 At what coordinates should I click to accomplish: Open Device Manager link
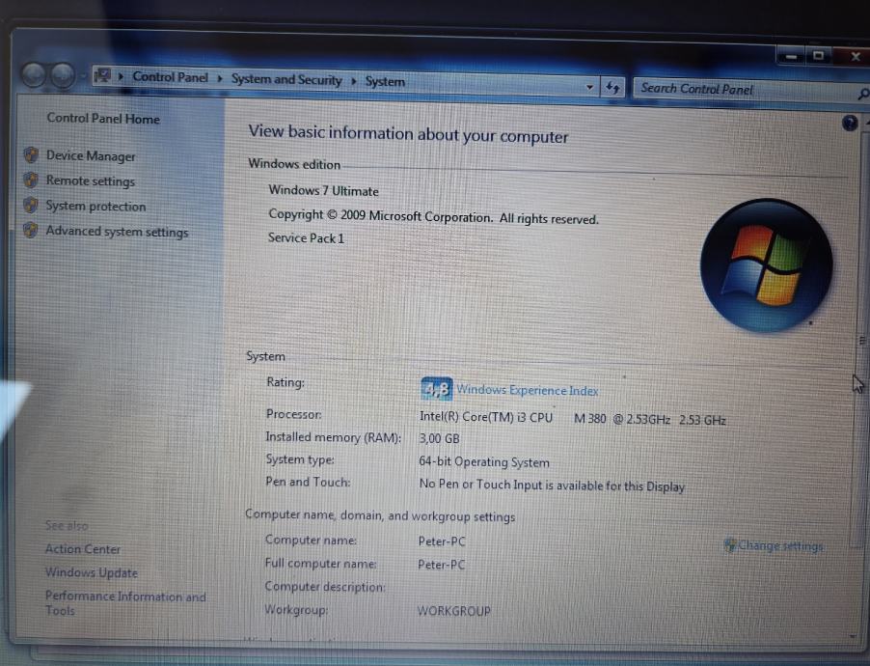pyautogui.click(x=91, y=156)
